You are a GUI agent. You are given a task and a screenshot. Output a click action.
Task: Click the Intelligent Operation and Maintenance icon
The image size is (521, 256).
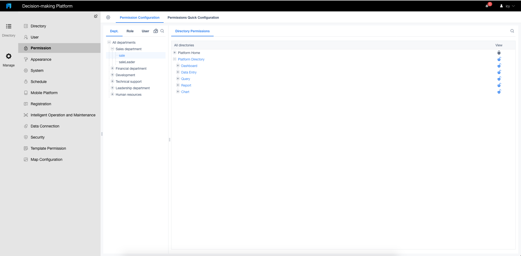point(26,115)
